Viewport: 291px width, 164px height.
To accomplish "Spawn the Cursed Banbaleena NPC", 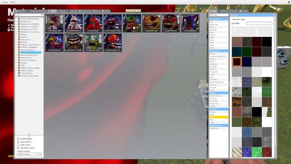I will (x=74, y=23).
